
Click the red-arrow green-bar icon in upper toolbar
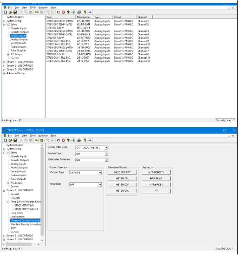point(73,12)
